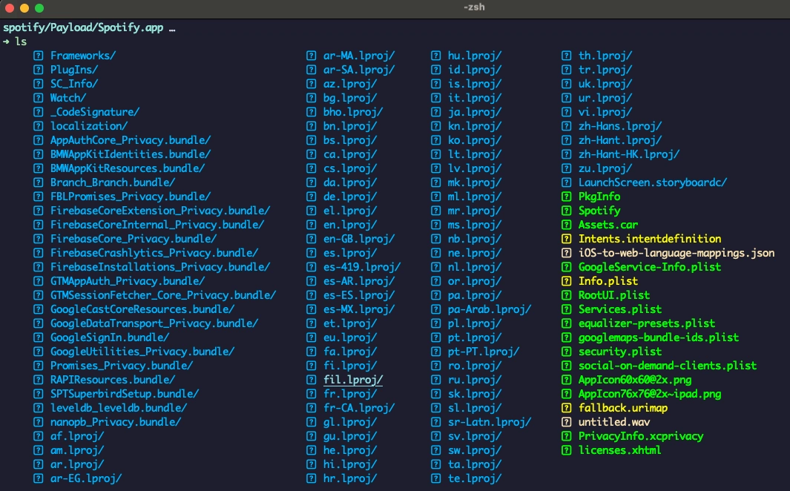Click the icon before ar-EG.lproj/
Image resolution: width=790 pixels, height=491 pixels.
click(39, 478)
